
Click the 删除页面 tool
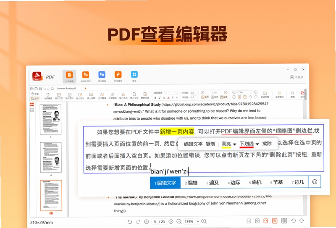[x=145, y=96]
